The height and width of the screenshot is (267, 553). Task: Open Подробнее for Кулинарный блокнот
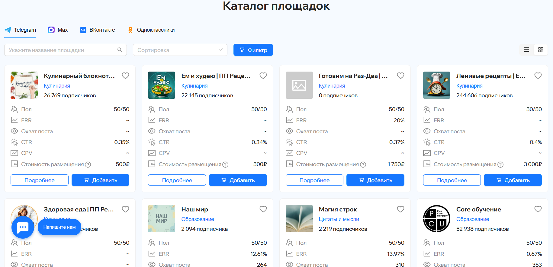tap(40, 180)
